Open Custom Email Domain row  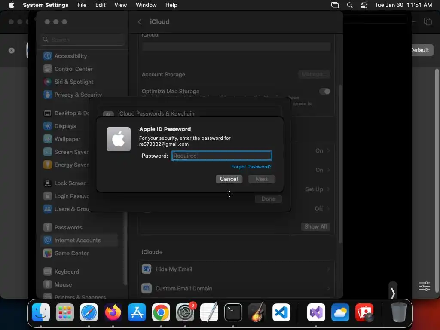pos(236,288)
